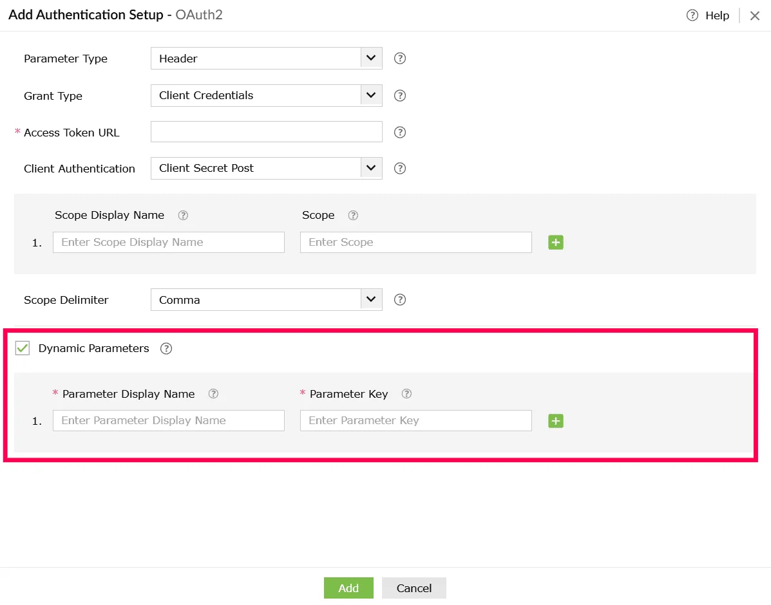Screen dimensions: 771x605
Task: Open Help from the dialog header
Action: (x=708, y=15)
